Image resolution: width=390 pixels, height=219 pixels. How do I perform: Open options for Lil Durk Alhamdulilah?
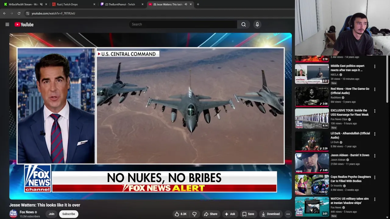(375, 134)
